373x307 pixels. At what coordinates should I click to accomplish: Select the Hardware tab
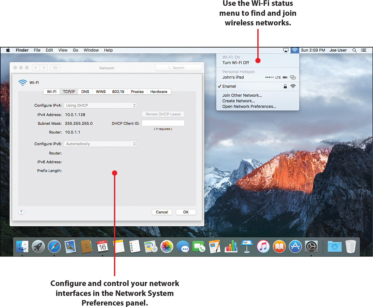pyautogui.click(x=159, y=92)
